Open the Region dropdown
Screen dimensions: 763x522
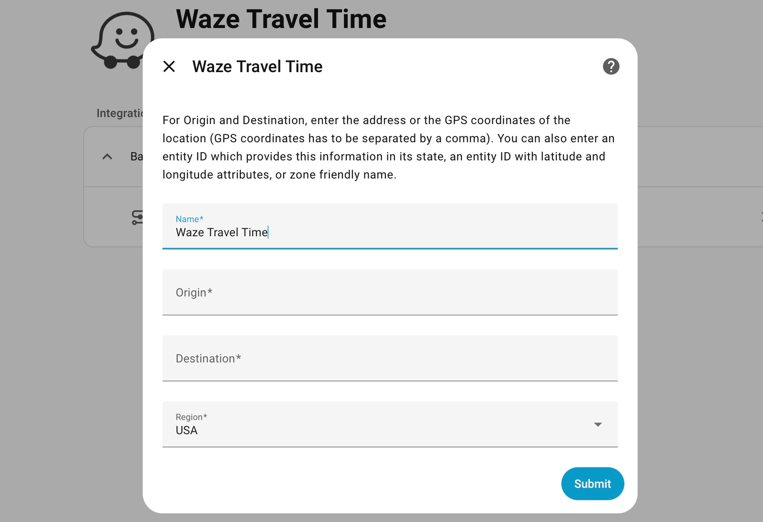click(390, 424)
